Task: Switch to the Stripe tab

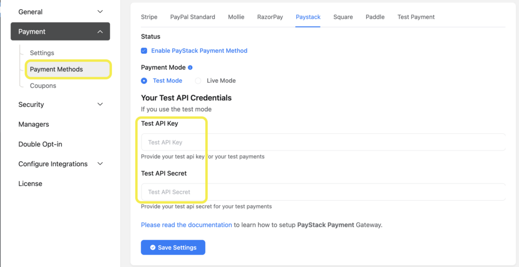Action: [150, 17]
